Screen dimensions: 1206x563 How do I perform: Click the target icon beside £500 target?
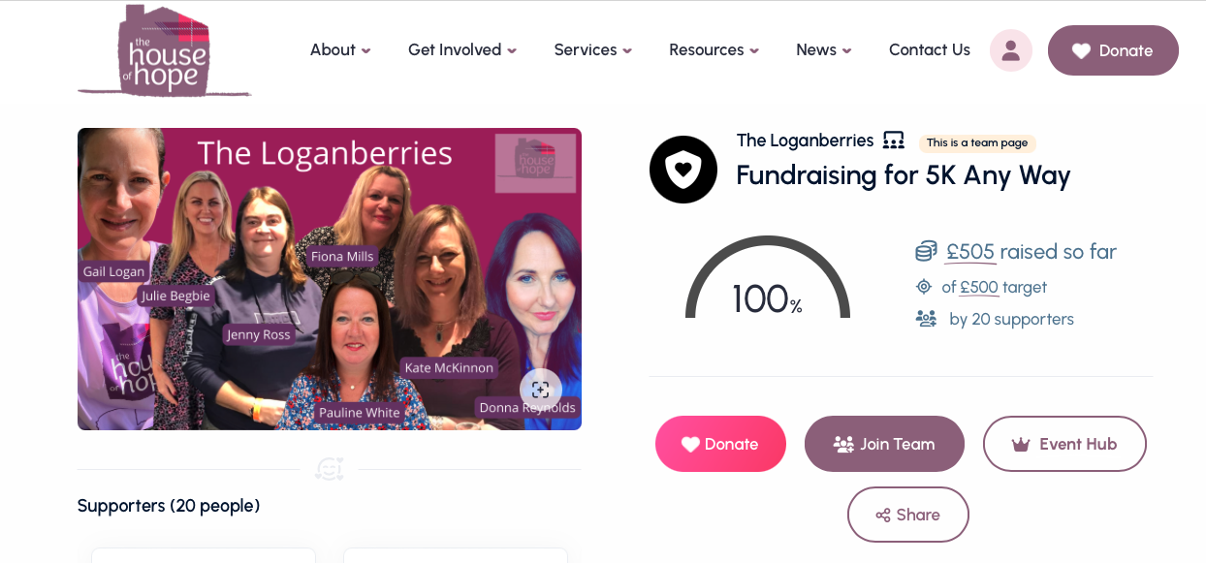(x=924, y=287)
